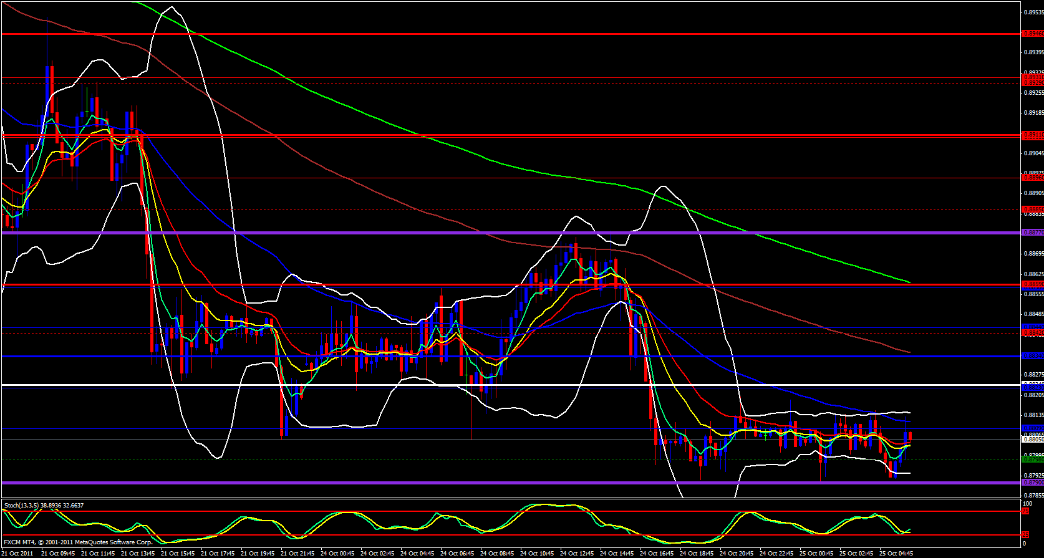Select the red 0.8911 price label

coord(1032,135)
